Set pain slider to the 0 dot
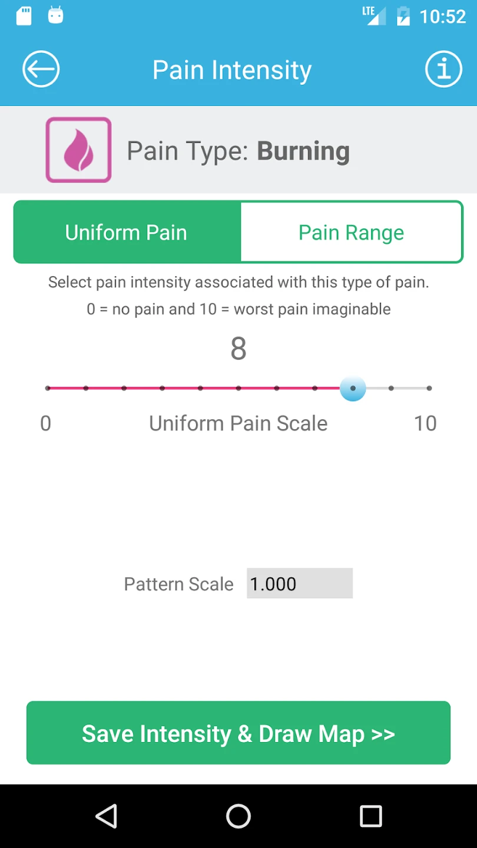The image size is (477, 848). [48, 389]
